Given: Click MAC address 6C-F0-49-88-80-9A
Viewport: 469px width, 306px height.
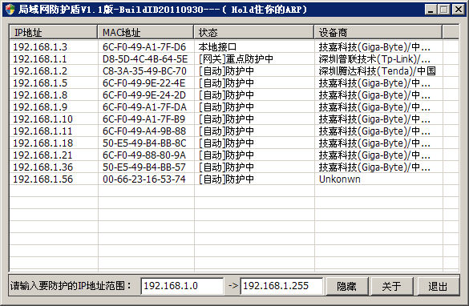Looking at the screenshot, I should tap(144, 155).
